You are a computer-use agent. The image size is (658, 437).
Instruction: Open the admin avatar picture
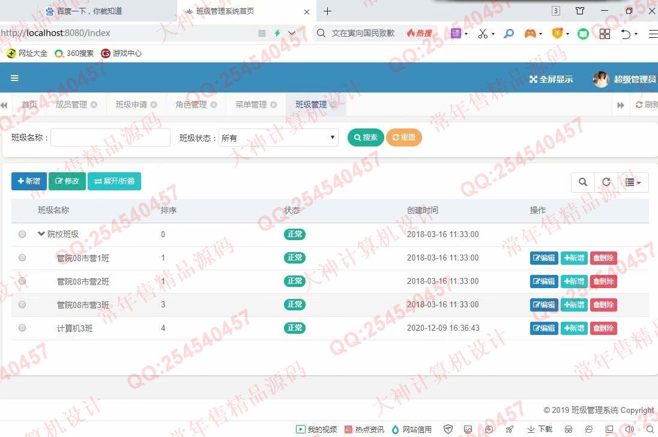(x=601, y=79)
